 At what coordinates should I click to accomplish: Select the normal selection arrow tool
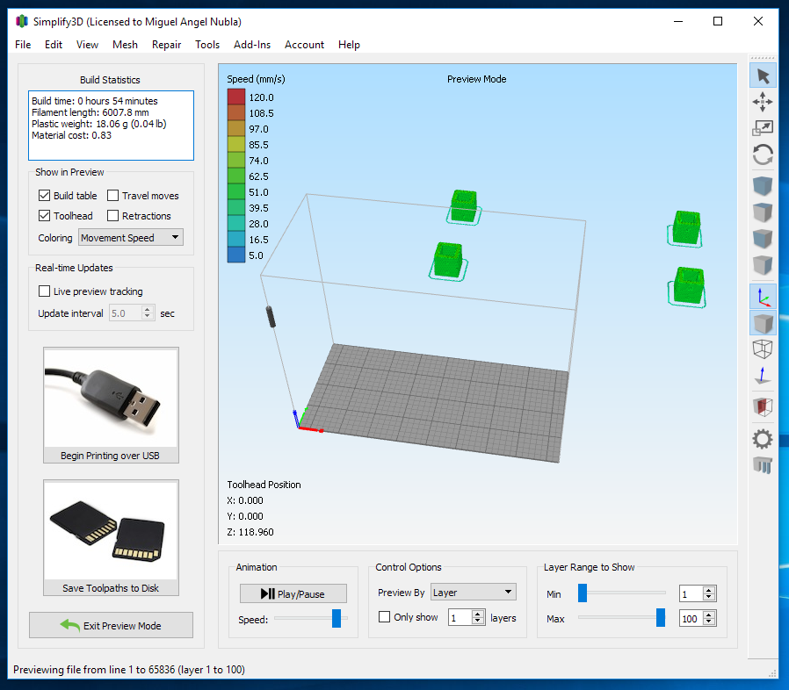(x=763, y=76)
